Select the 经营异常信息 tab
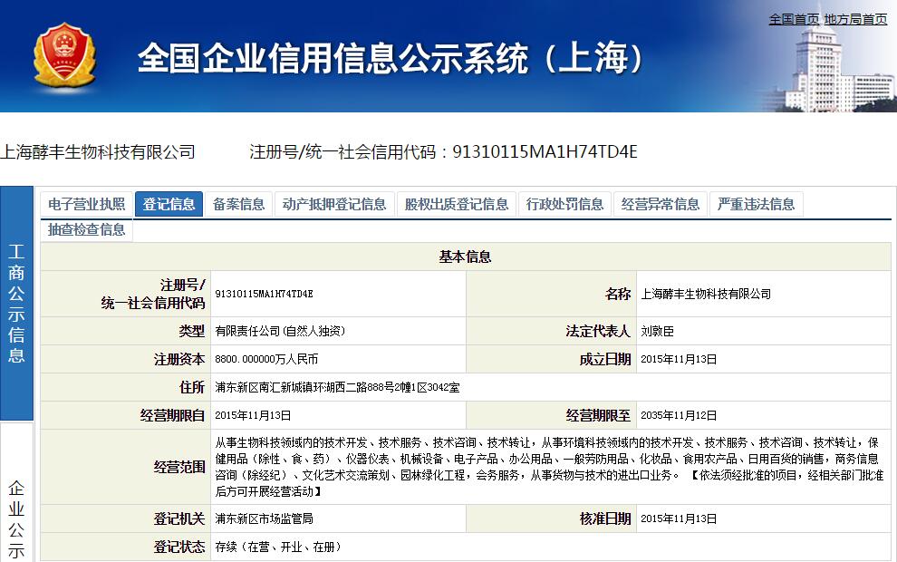The width and height of the screenshot is (897, 562). coord(661,204)
